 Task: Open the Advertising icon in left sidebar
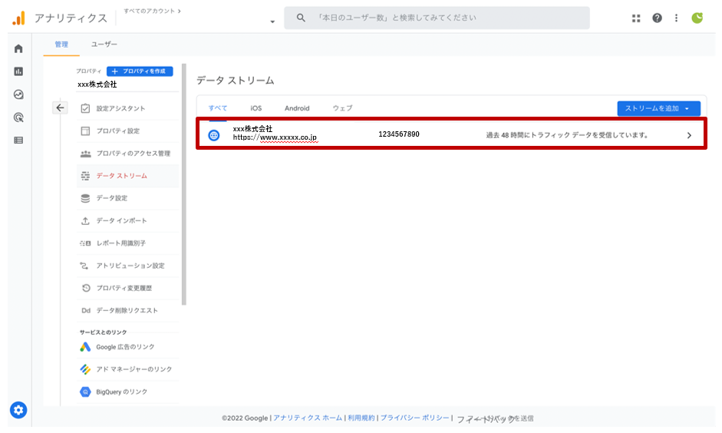pyautogui.click(x=18, y=117)
